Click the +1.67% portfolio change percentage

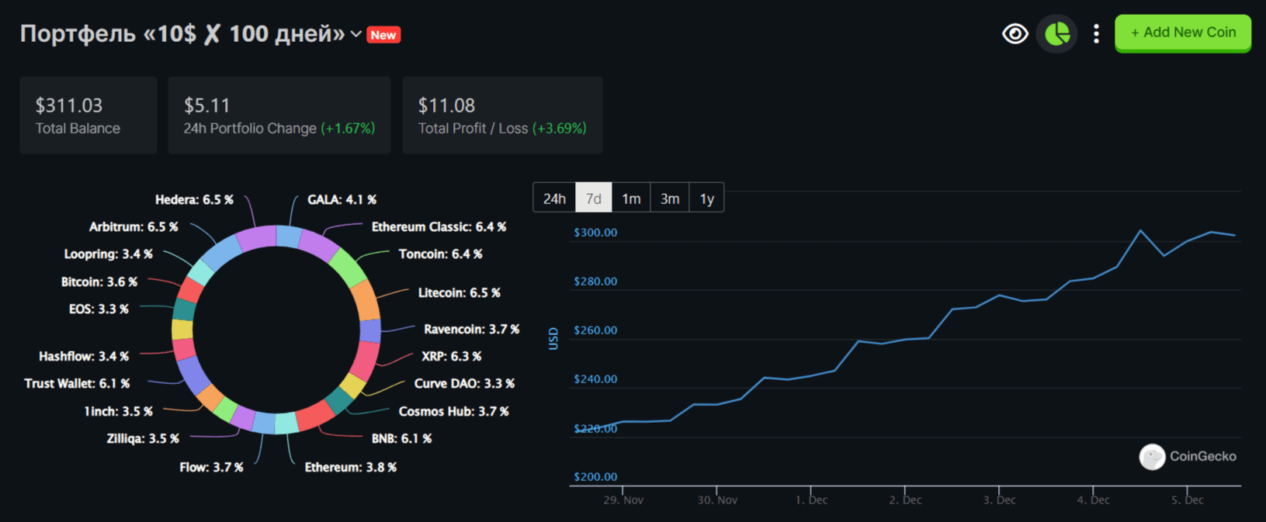tap(348, 129)
